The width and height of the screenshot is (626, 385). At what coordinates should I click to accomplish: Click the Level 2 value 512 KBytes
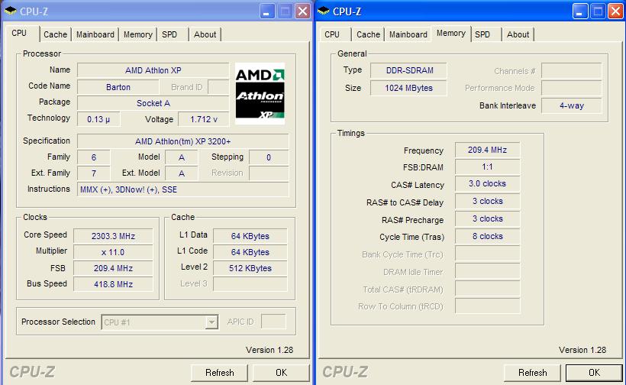pos(250,268)
